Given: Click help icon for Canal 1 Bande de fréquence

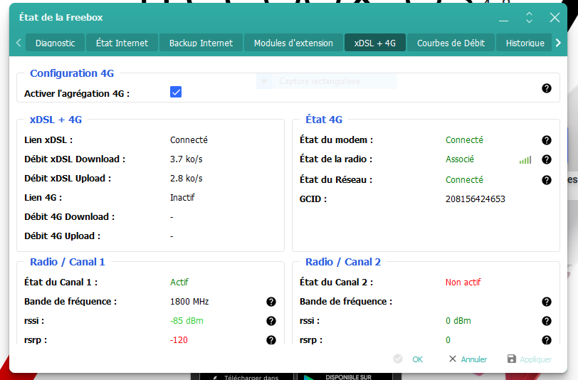Looking at the screenshot, I should coord(271,302).
